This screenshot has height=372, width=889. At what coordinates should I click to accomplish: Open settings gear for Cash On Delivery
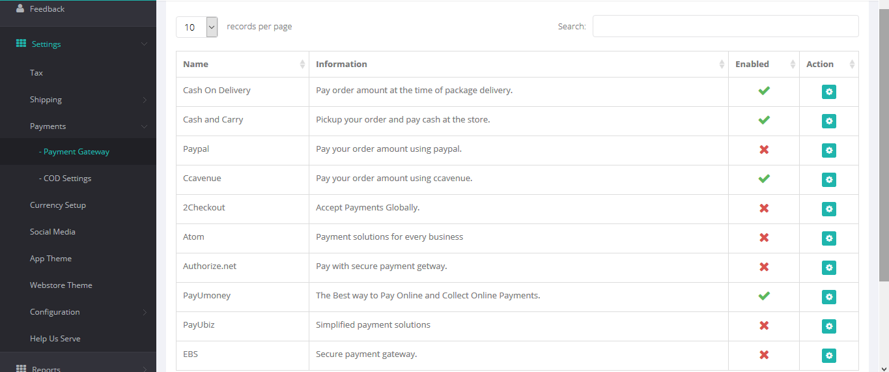pos(828,92)
